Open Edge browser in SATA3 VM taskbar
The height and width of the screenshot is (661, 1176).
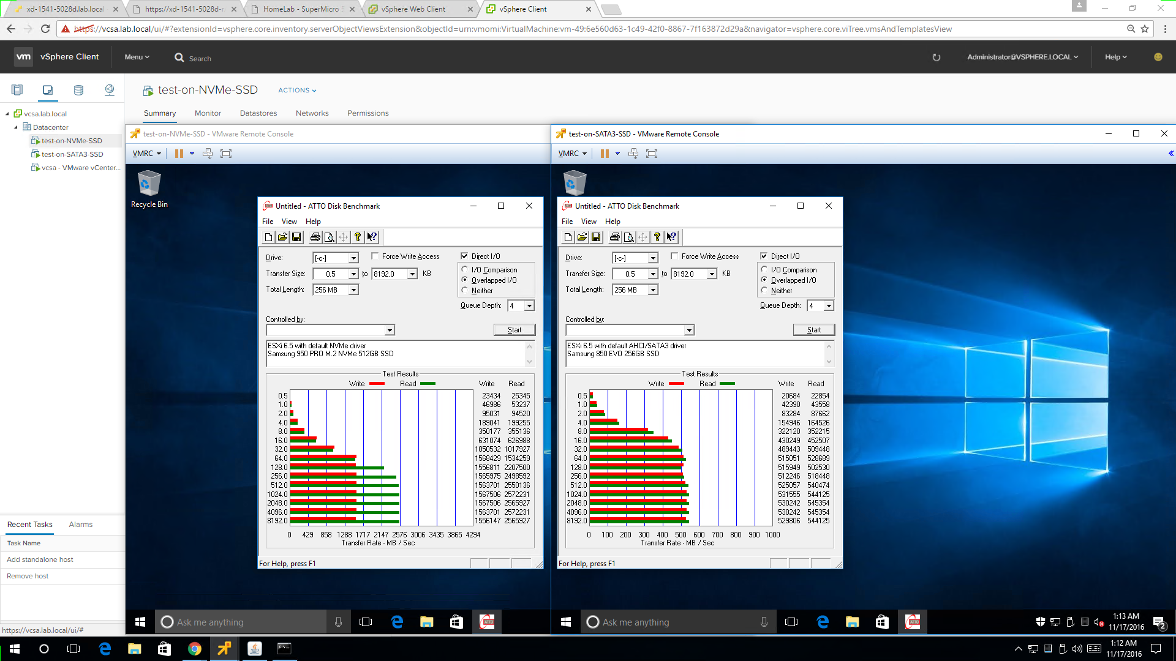(x=823, y=622)
